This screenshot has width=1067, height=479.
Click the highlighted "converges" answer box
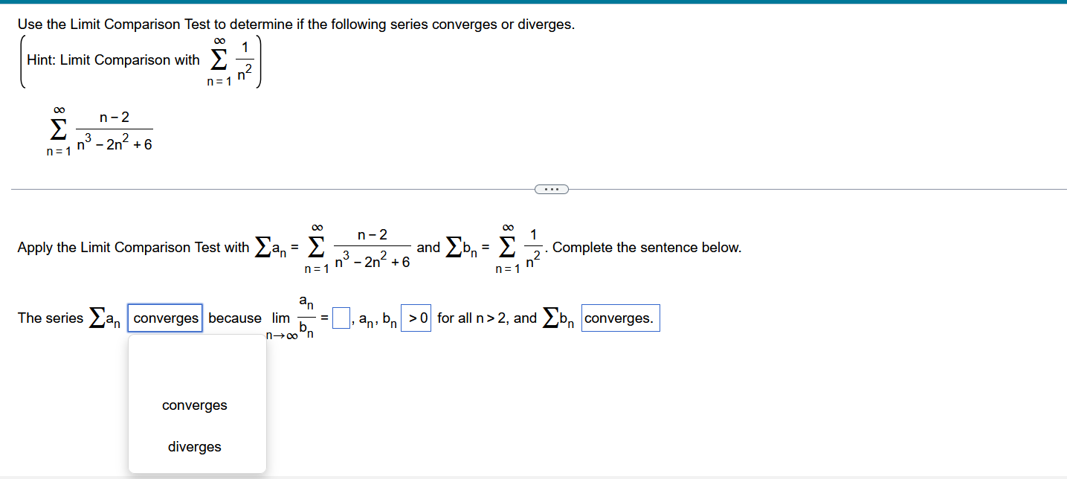pyautogui.click(x=164, y=318)
